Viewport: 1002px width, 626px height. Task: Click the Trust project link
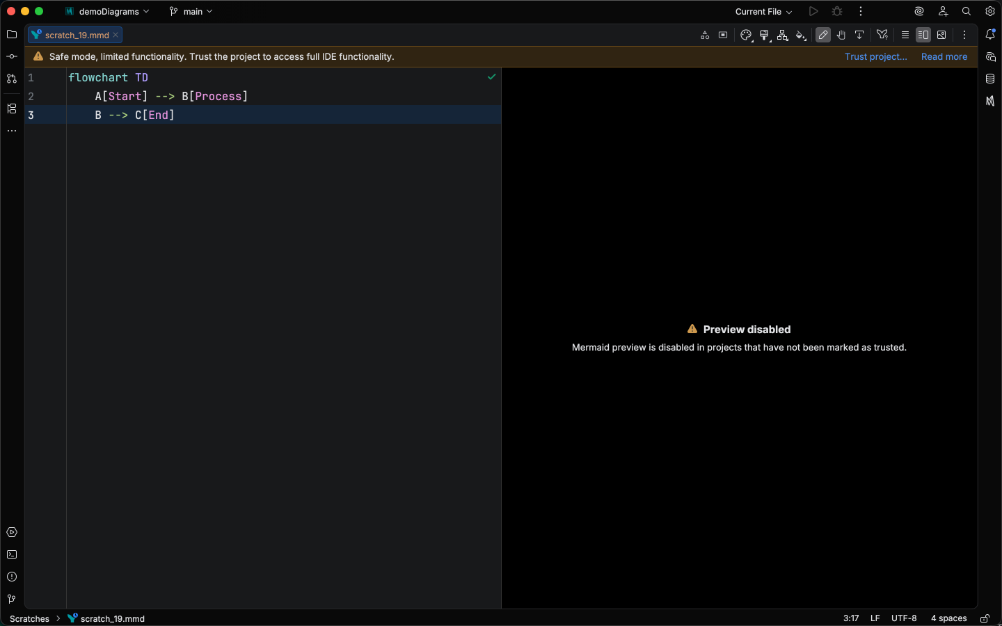click(x=875, y=56)
